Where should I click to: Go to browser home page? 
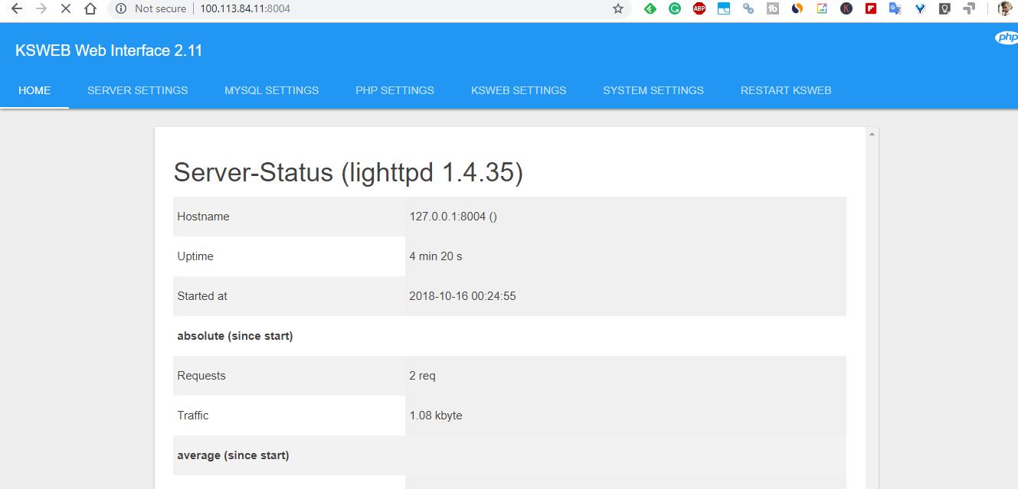click(x=90, y=9)
